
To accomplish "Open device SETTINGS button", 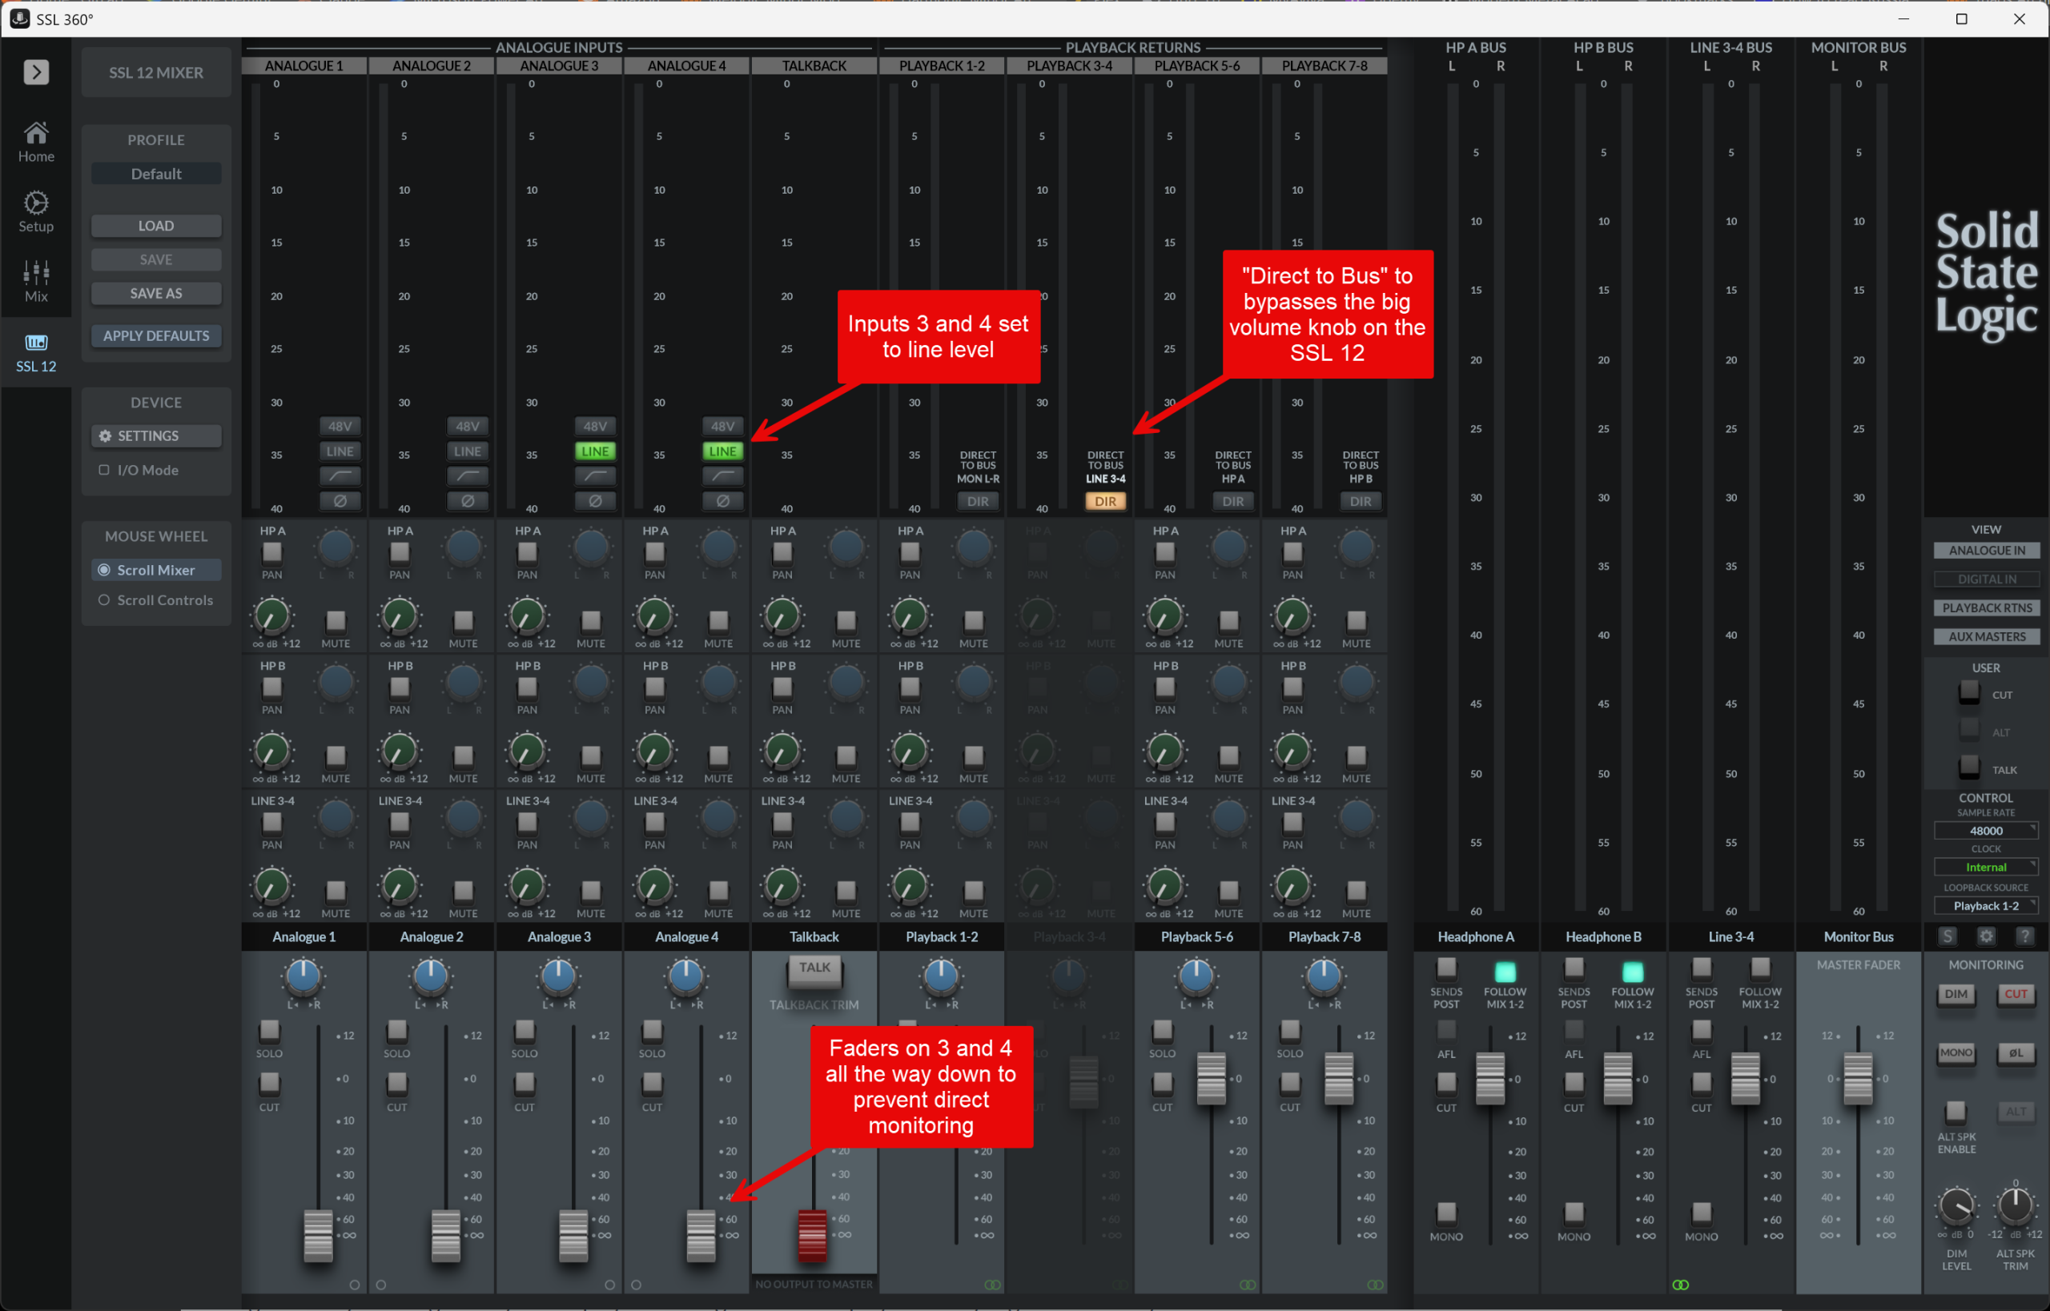I will (156, 436).
